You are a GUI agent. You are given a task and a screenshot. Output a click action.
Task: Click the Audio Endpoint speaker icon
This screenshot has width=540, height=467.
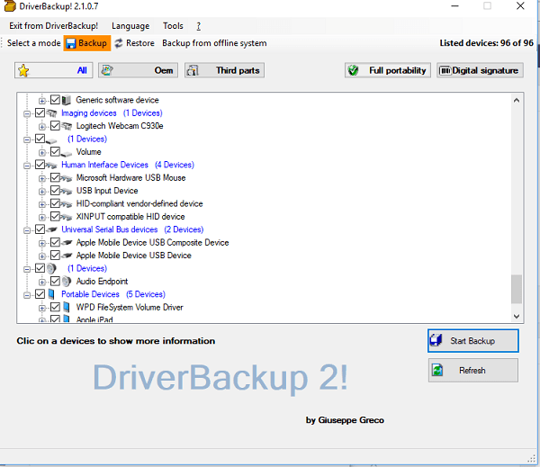(67, 282)
